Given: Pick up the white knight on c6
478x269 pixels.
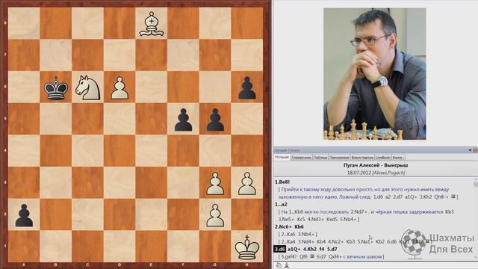Looking at the screenshot, I should [x=88, y=88].
